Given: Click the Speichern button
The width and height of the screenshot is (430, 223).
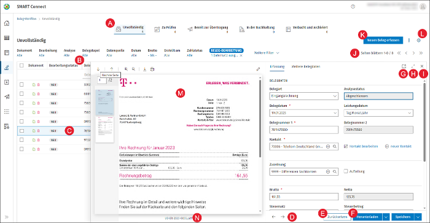Looking at the screenshot, I should [403, 217].
